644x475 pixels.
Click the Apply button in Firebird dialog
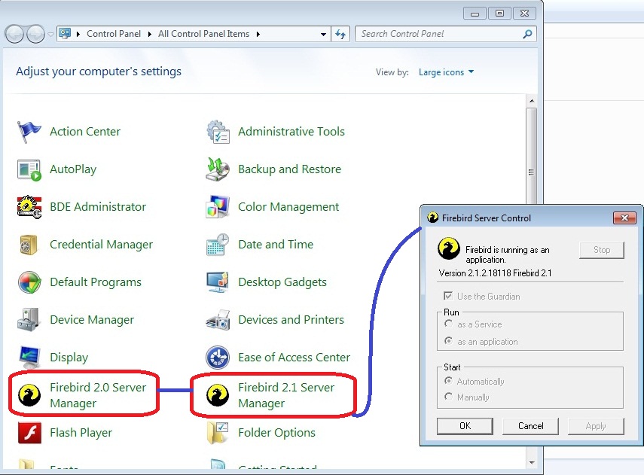(596, 426)
